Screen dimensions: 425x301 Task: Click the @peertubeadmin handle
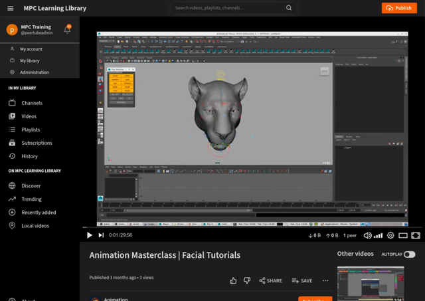click(x=37, y=33)
